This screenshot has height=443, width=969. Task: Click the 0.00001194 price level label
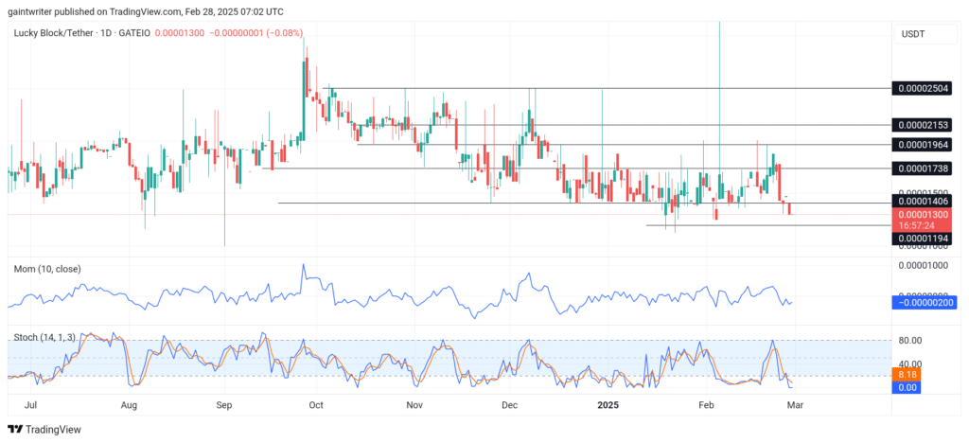(x=922, y=239)
